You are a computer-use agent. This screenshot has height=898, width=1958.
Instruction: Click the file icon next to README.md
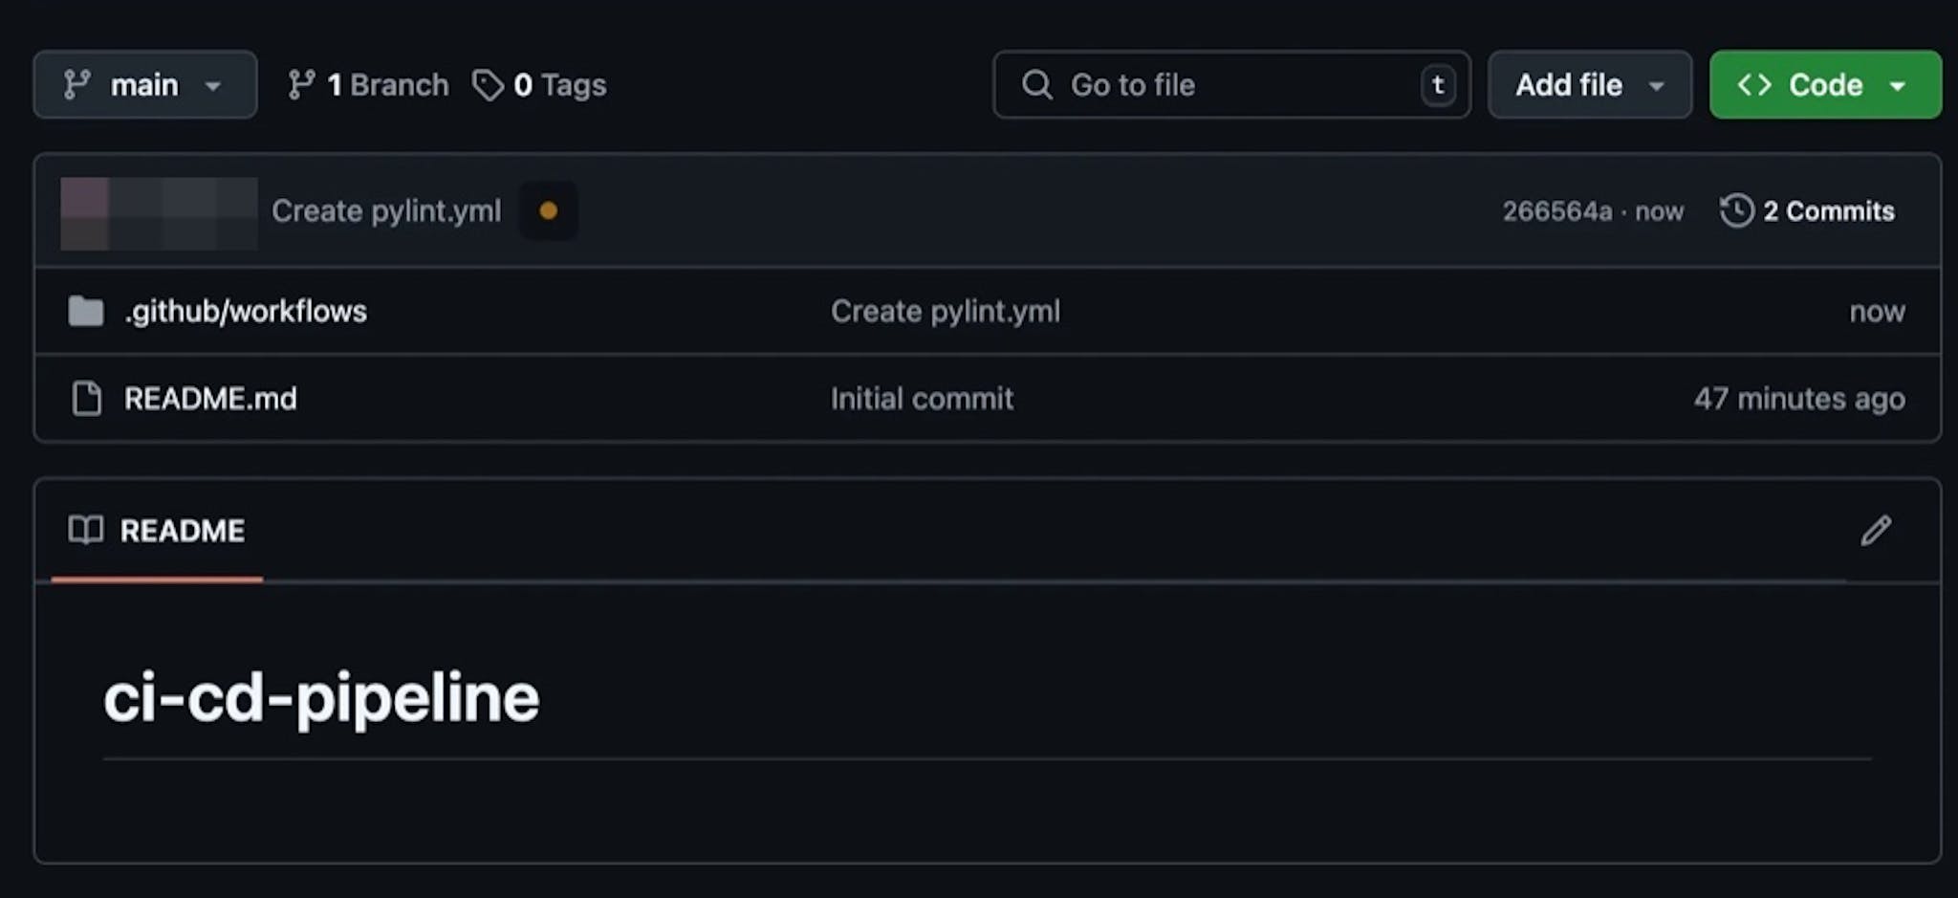click(x=87, y=398)
